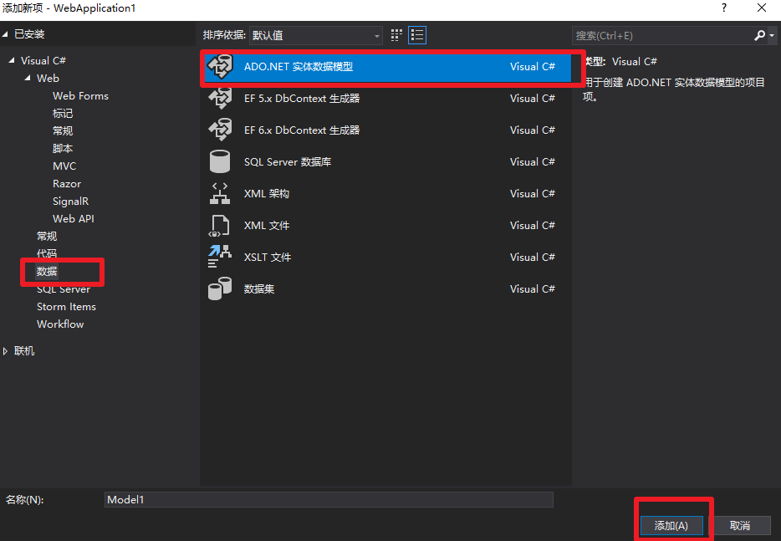This screenshot has height=541, width=781.
Task: Select SQL Server category in the tree
Action: [64, 289]
